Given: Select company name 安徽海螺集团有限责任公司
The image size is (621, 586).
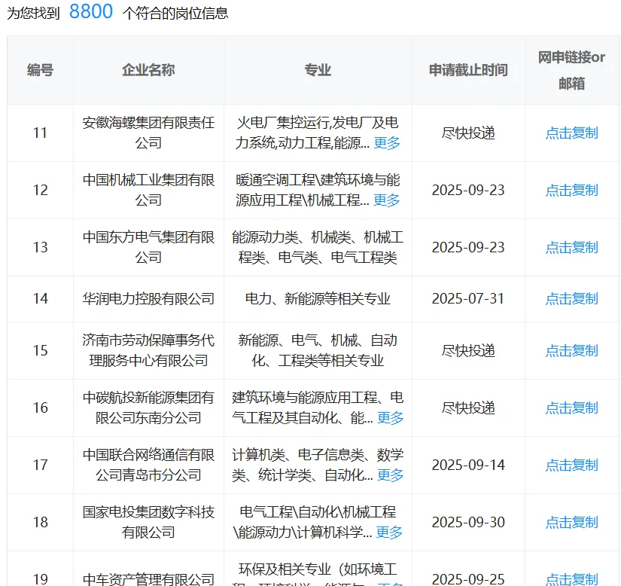Looking at the screenshot, I should tap(148, 133).
